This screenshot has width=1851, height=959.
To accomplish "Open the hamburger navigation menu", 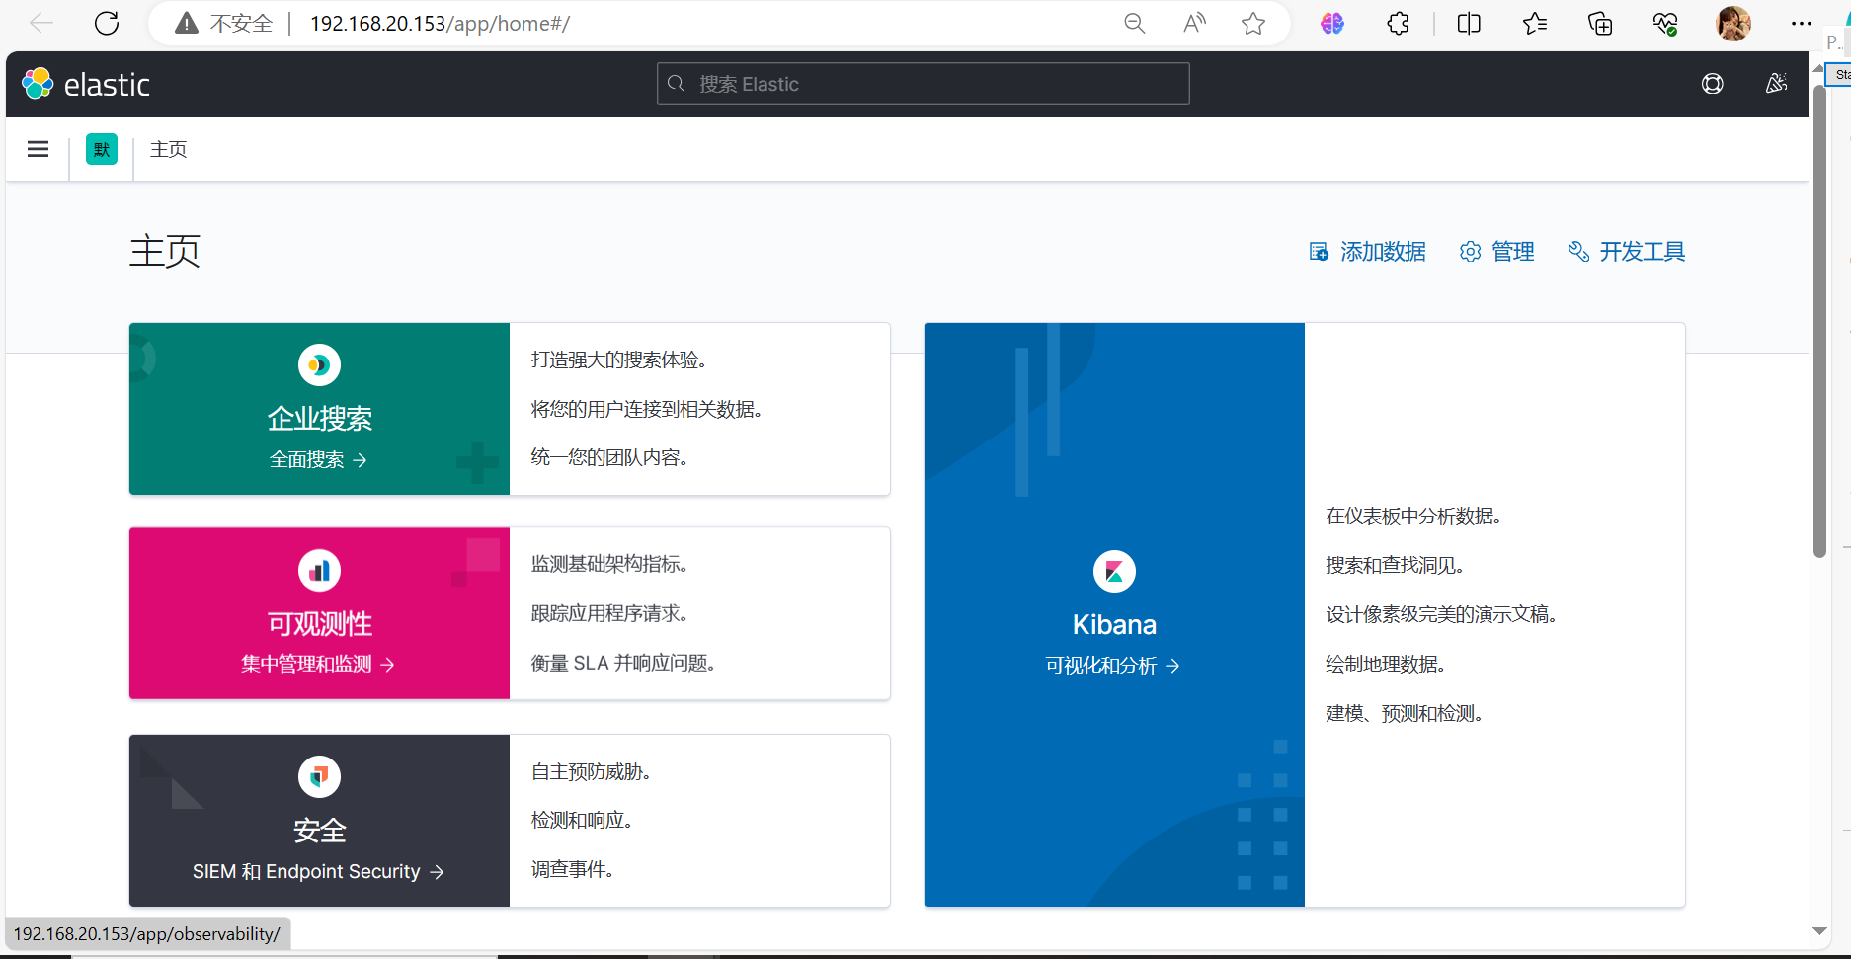I will (38, 149).
